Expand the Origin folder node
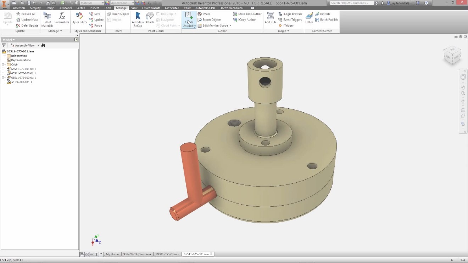 3,64
